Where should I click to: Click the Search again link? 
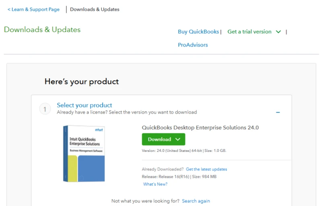pyautogui.click(x=196, y=201)
